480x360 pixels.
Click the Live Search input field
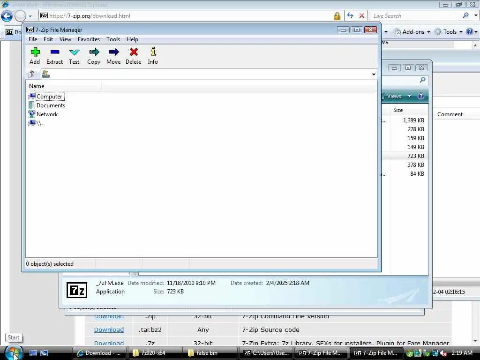416,15
